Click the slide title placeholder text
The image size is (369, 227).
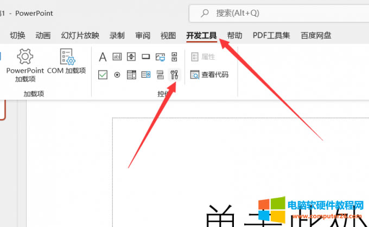286,216
